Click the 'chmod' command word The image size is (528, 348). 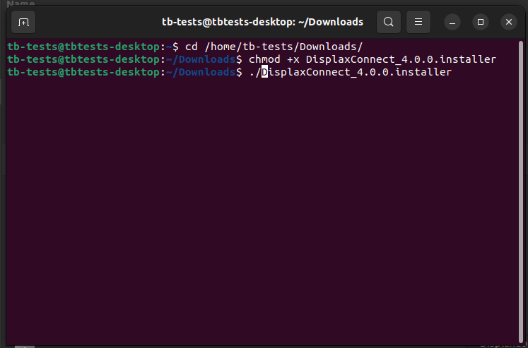(x=264, y=59)
